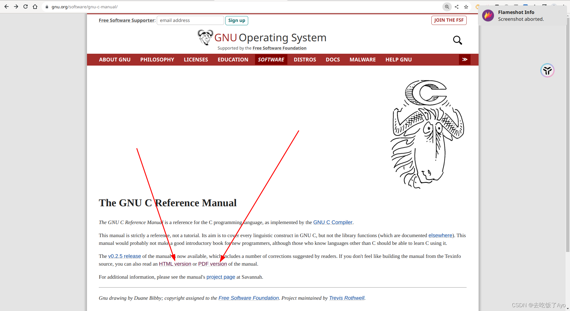This screenshot has width=570, height=311.
Task: Bookmark this page with star icon
Action: coord(466,7)
